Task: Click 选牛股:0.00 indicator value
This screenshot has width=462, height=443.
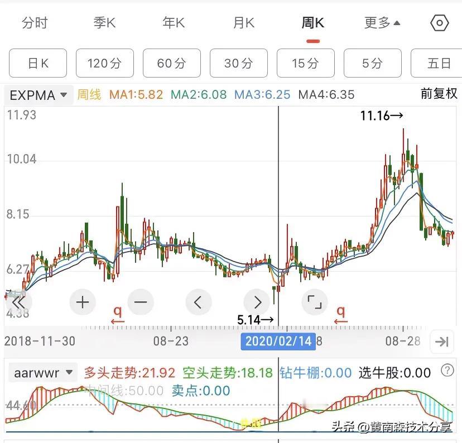Action: click(x=395, y=373)
